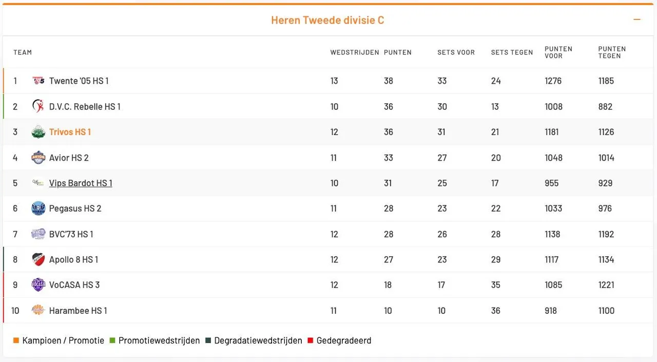Collapse the Heren Tweede divisie C panel
The height and width of the screenshot is (362, 657).
(637, 20)
